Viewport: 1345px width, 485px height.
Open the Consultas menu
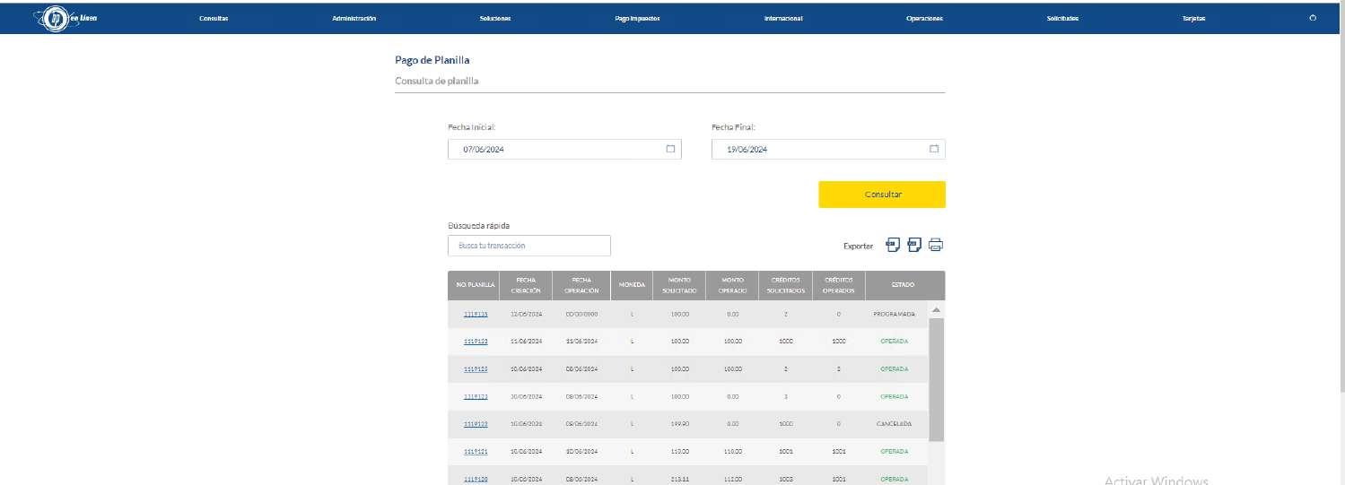click(214, 19)
